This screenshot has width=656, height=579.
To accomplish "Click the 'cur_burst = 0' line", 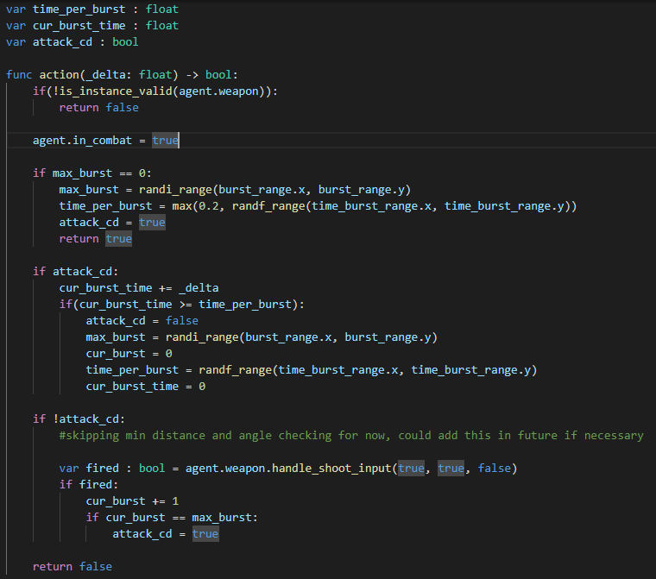I will pyautogui.click(x=129, y=354).
